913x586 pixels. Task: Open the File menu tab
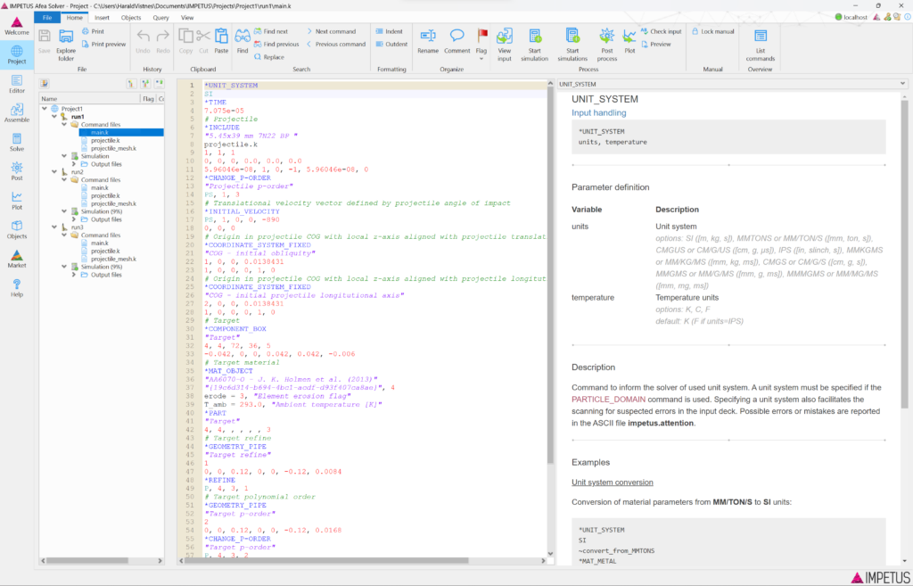tap(47, 18)
